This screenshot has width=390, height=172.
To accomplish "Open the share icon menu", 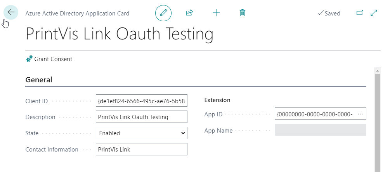I will click(189, 13).
